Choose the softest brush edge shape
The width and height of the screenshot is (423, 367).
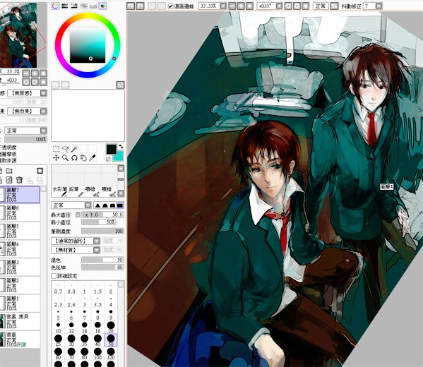[97, 205]
